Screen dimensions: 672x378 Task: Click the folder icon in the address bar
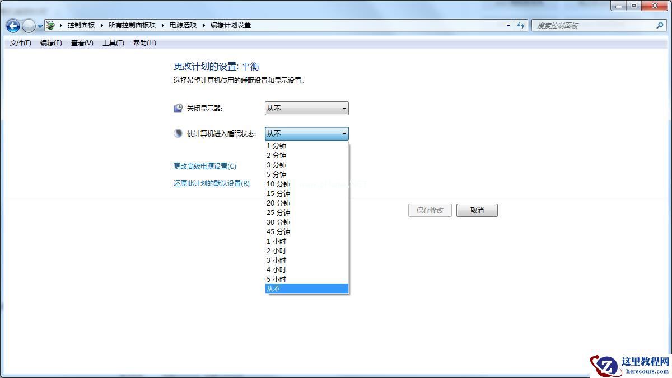[x=50, y=25]
